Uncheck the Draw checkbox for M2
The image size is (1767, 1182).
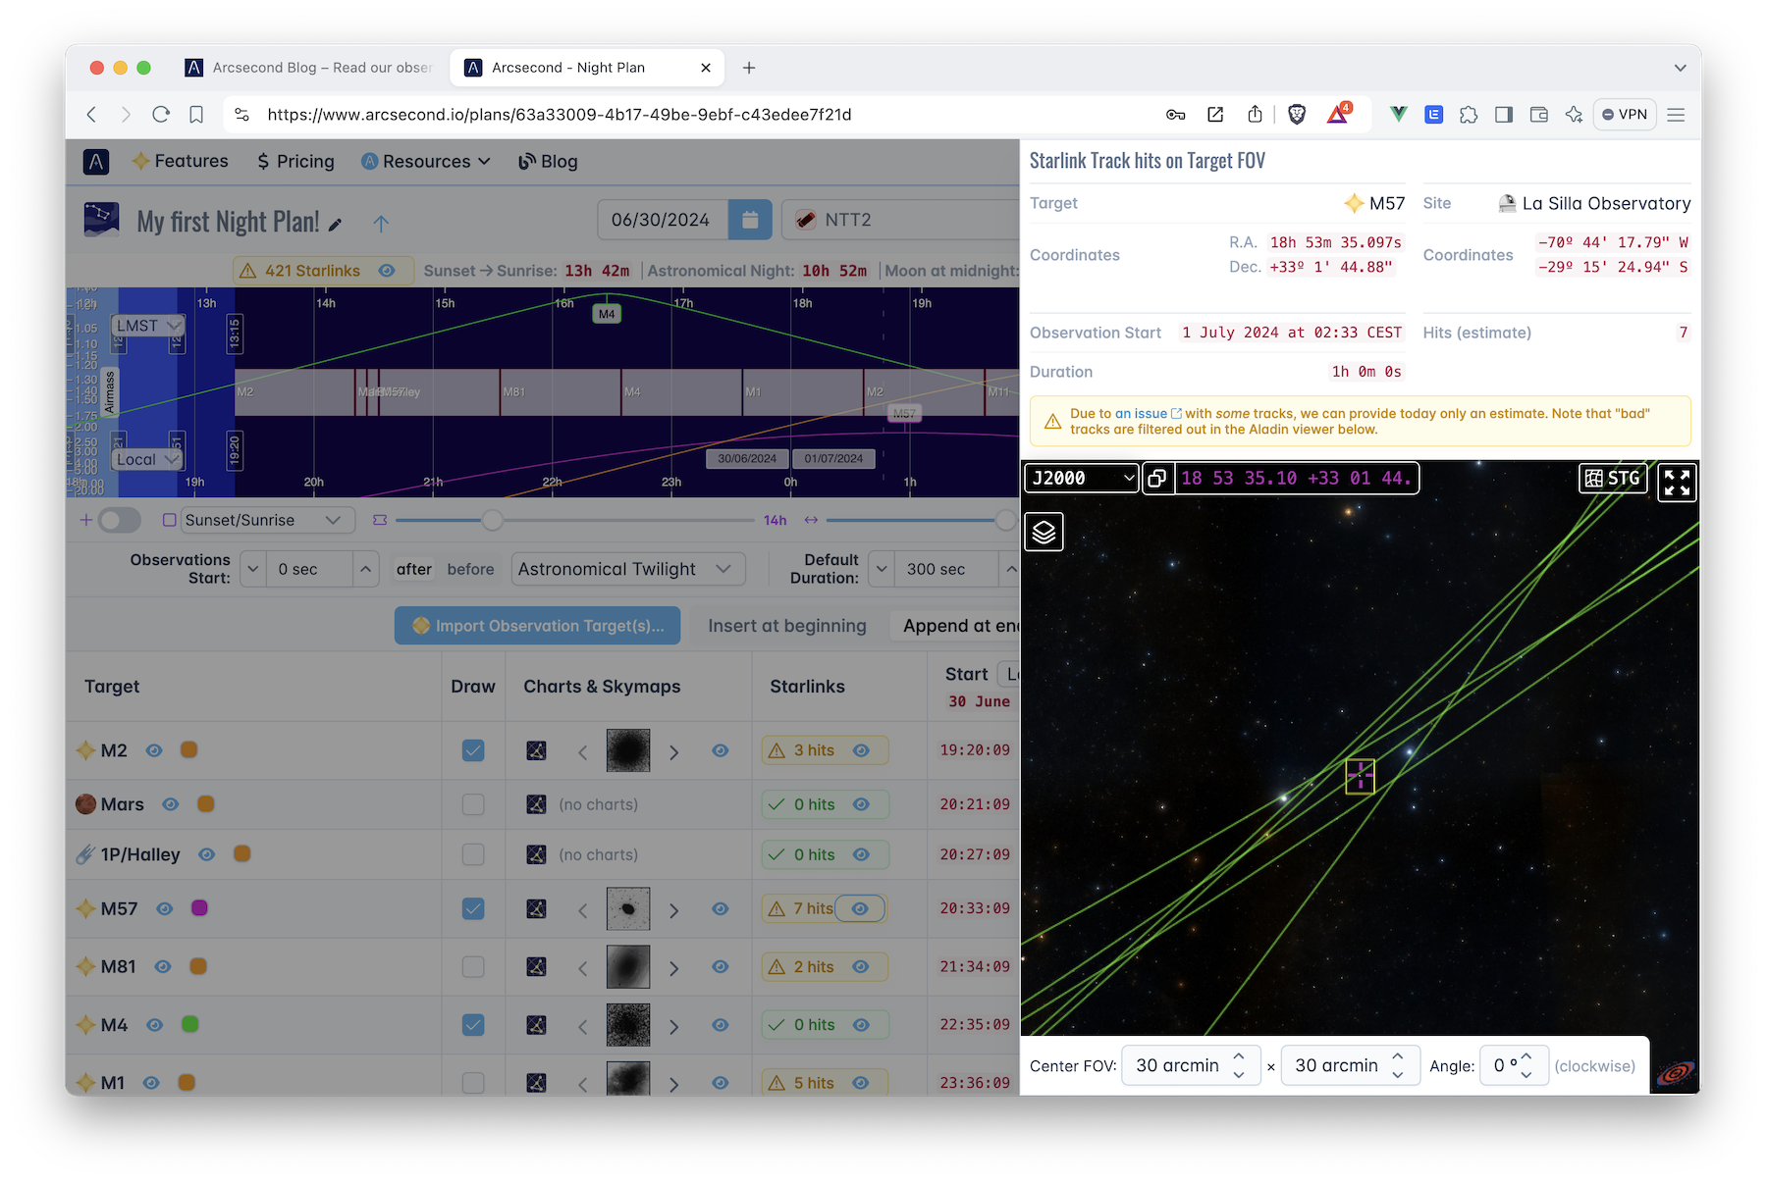point(473,750)
